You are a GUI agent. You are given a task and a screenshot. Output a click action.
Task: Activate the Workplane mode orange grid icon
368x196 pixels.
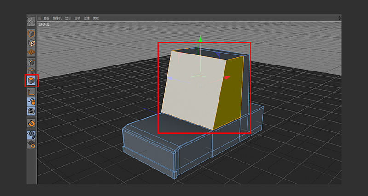click(31, 52)
